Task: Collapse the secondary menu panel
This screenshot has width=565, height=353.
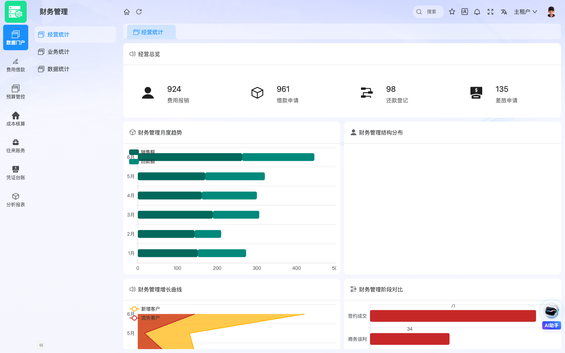Action: tap(41, 345)
